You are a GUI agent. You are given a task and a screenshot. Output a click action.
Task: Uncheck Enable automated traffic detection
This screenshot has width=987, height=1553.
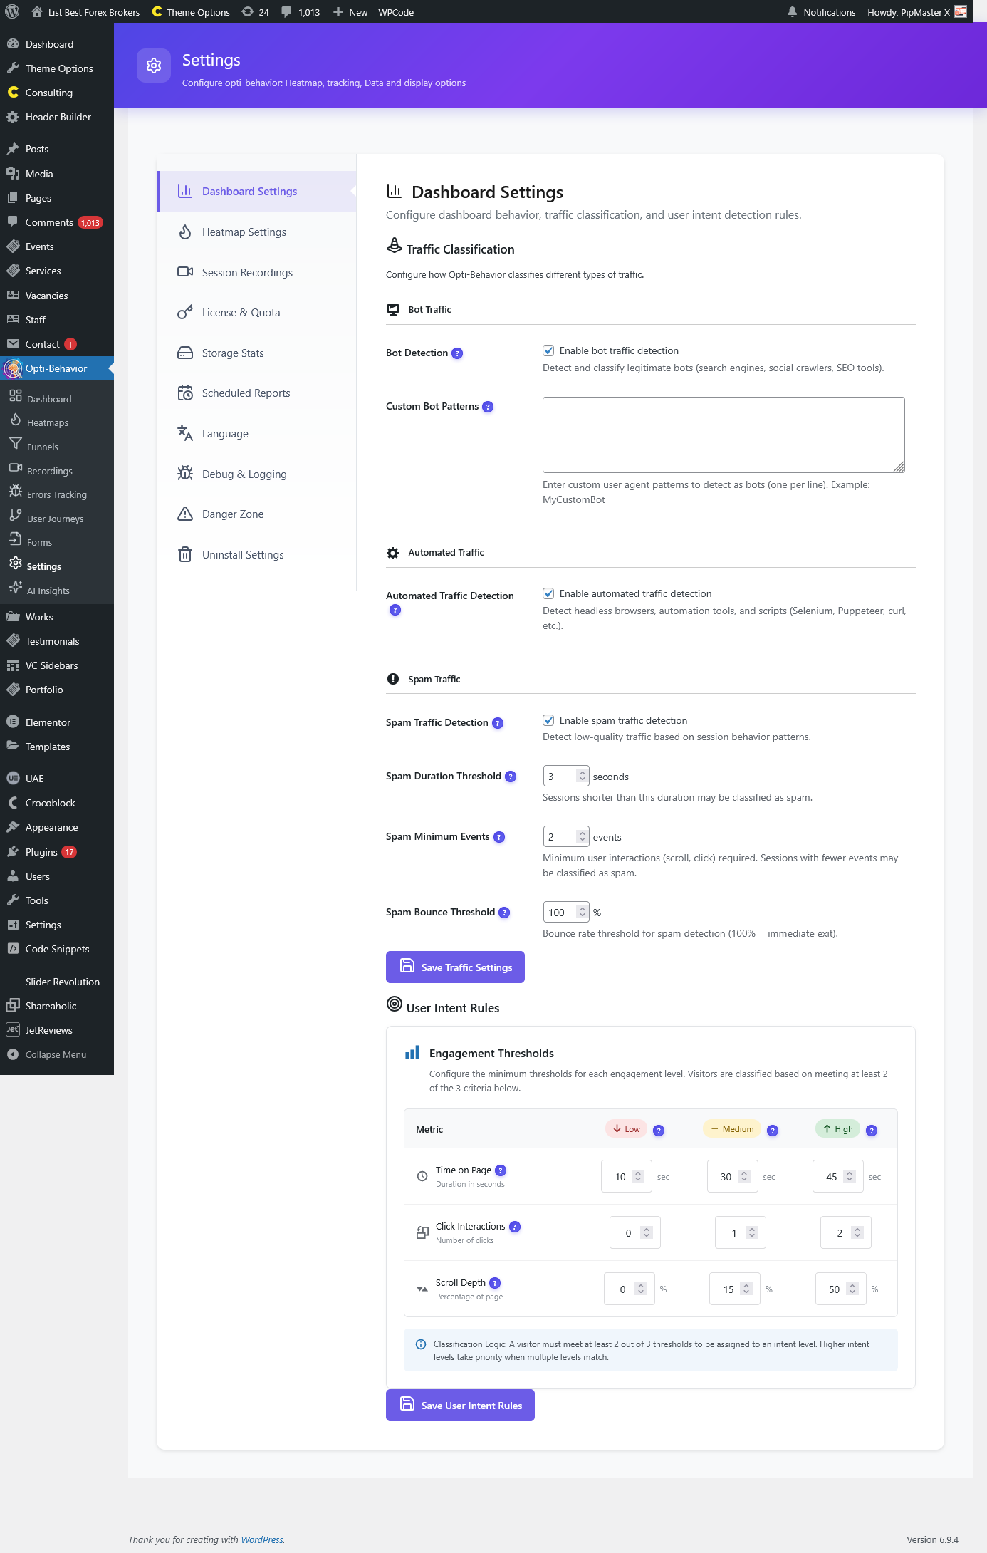(x=548, y=593)
